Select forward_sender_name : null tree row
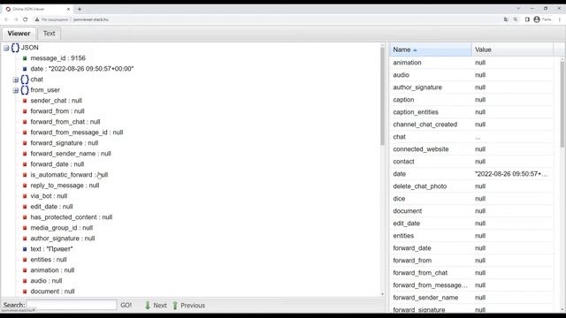 71,154
